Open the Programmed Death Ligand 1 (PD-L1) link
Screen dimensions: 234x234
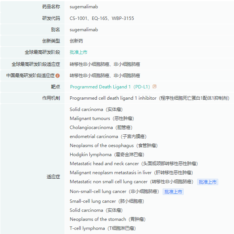(110, 87)
